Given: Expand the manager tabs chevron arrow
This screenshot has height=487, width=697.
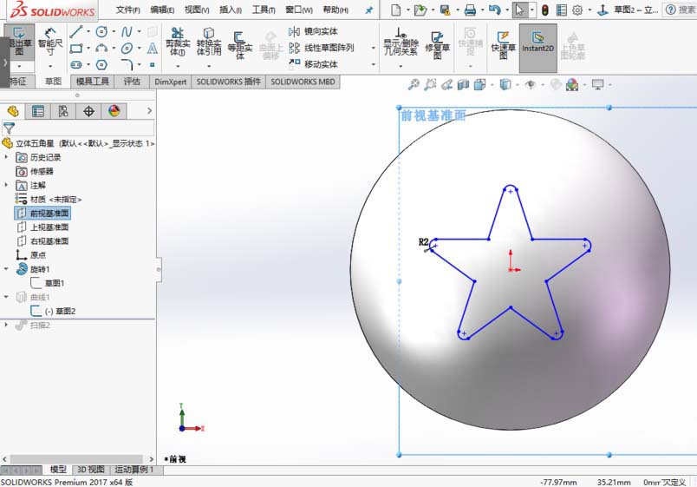Looking at the screenshot, I should pos(149,111).
